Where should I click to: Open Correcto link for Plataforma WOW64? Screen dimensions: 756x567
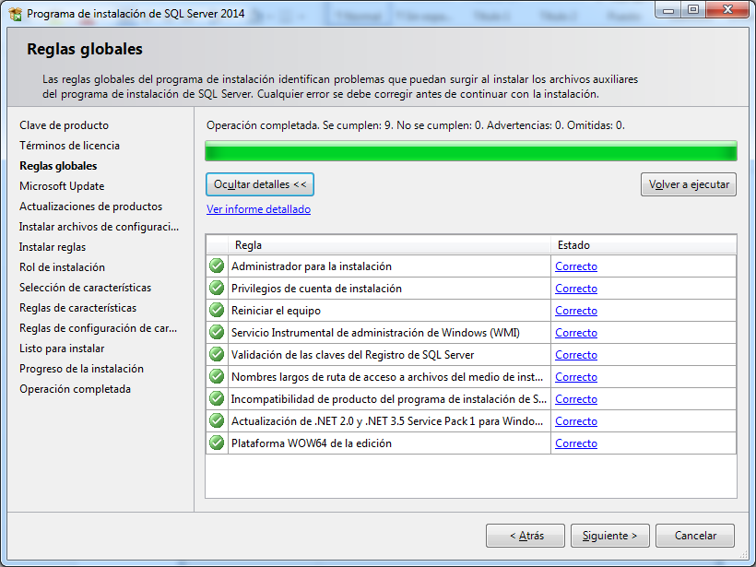(x=576, y=443)
